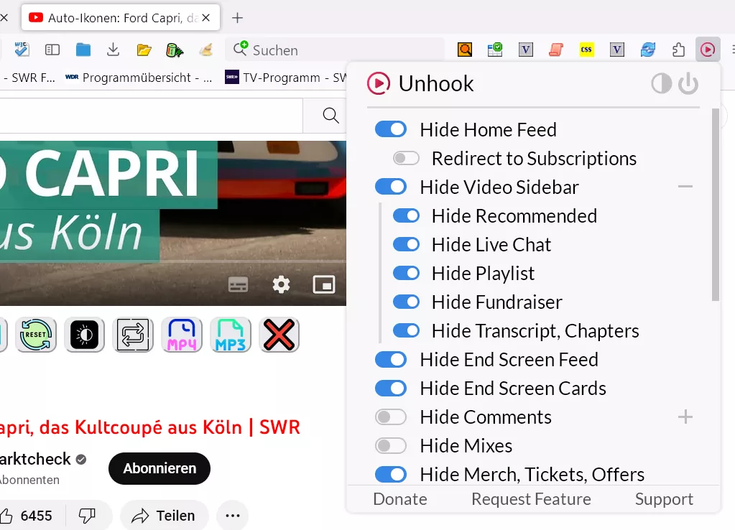Like the video showing 6455
The height and width of the screenshot is (530, 735).
pyautogui.click(x=27, y=516)
